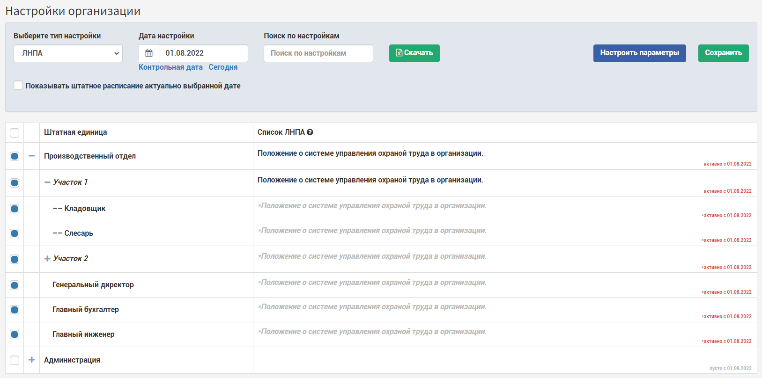Click the empty ЛНПА cell for Администрация
The image size is (762, 378).
click(505, 360)
